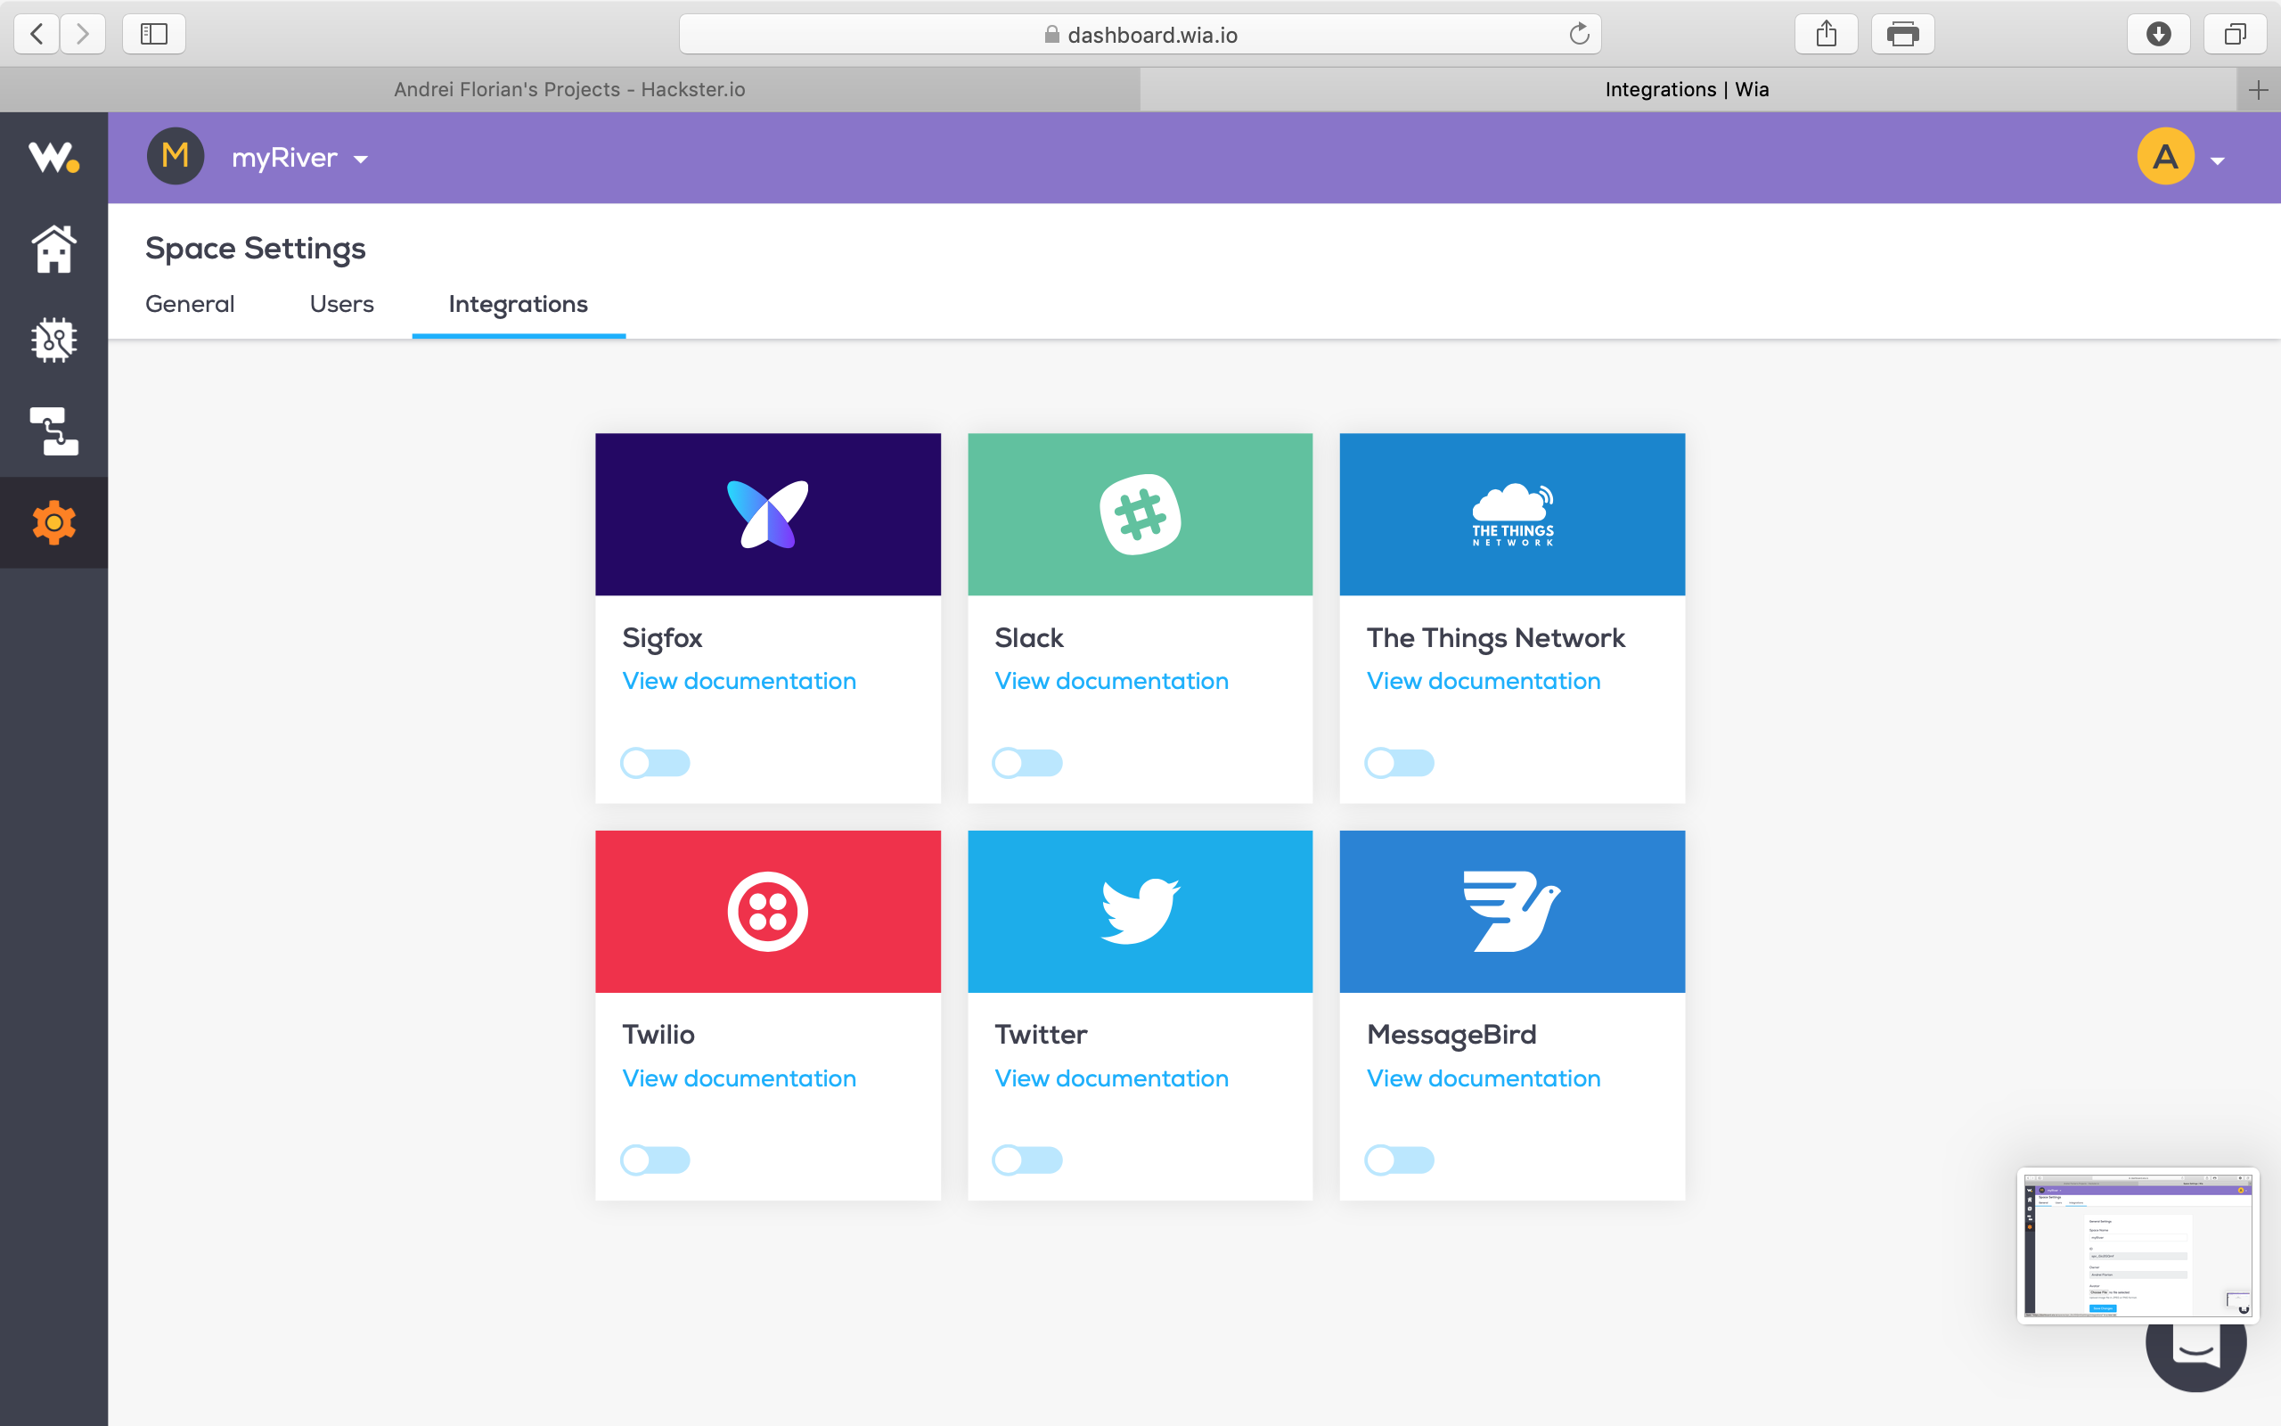The height and width of the screenshot is (1426, 2281).
Task: Enable the Sigfox integration toggle
Action: coord(655,762)
